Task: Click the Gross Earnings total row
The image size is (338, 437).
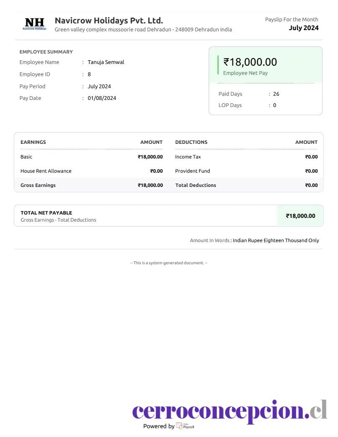Action: point(92,185)
